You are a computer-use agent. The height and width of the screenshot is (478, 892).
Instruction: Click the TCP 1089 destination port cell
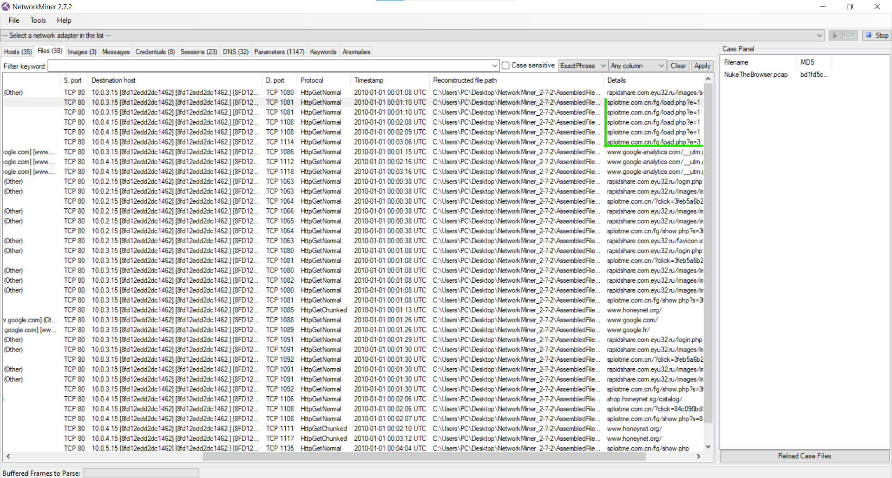pos(280,330)
